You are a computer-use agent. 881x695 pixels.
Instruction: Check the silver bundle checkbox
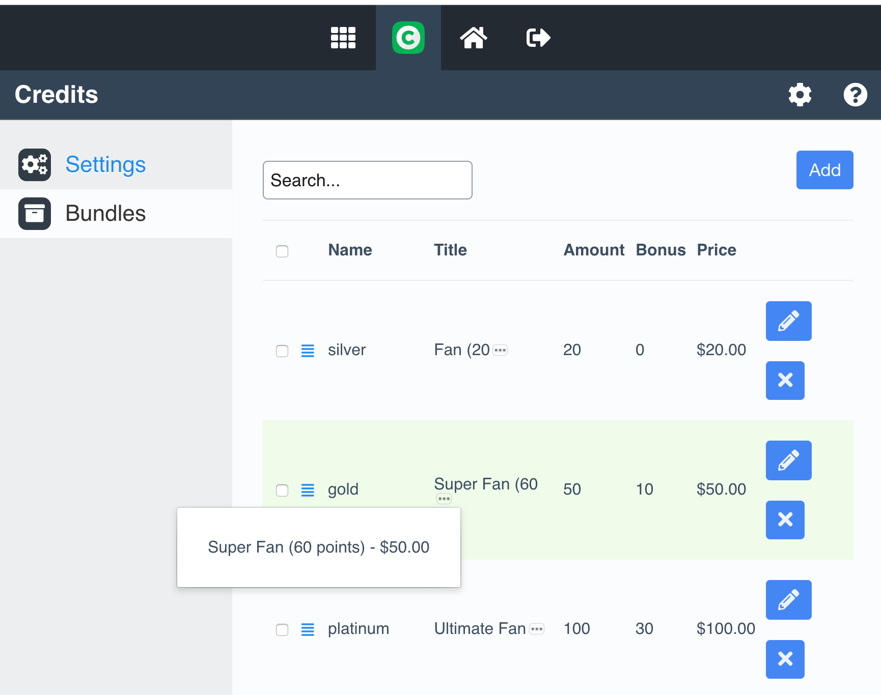[x=282, y=351]
